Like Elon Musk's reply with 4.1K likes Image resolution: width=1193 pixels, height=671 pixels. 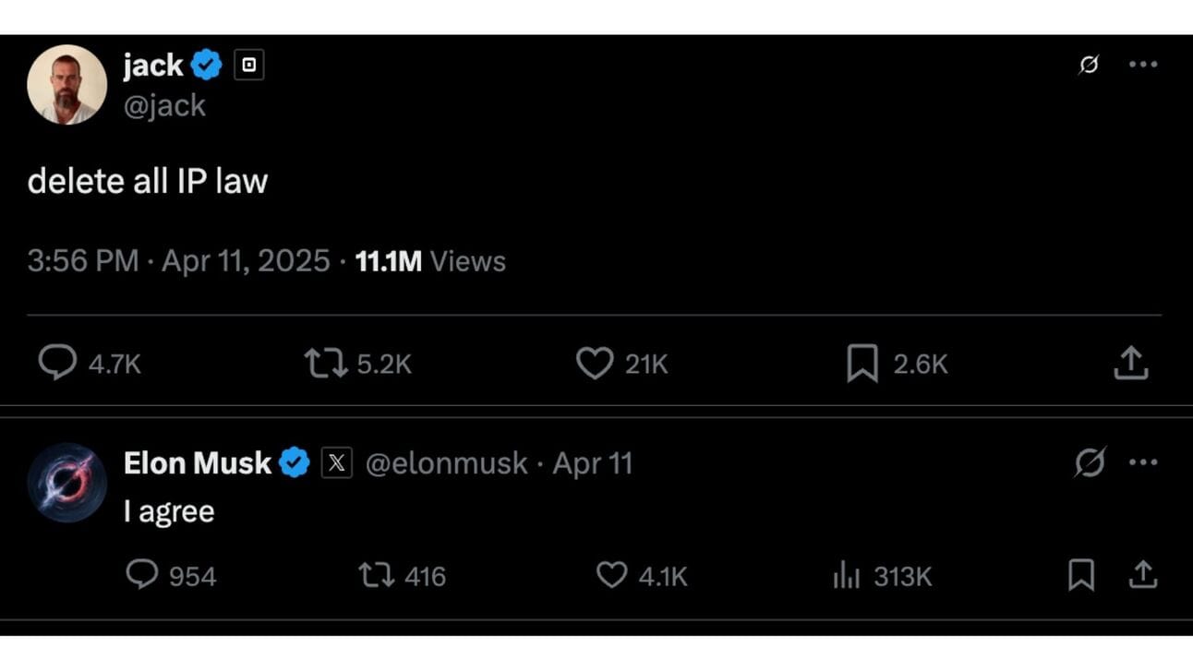(611, 576)
